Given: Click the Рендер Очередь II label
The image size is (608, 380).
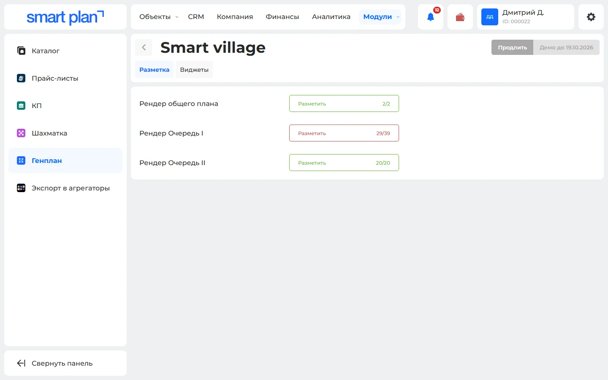Looking at the screenshot, I should point(172,163).
